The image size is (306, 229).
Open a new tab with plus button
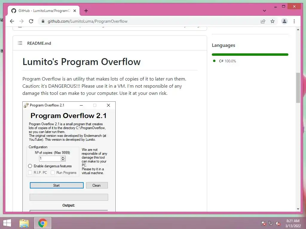pyautogui.click(x=86, y=11)
